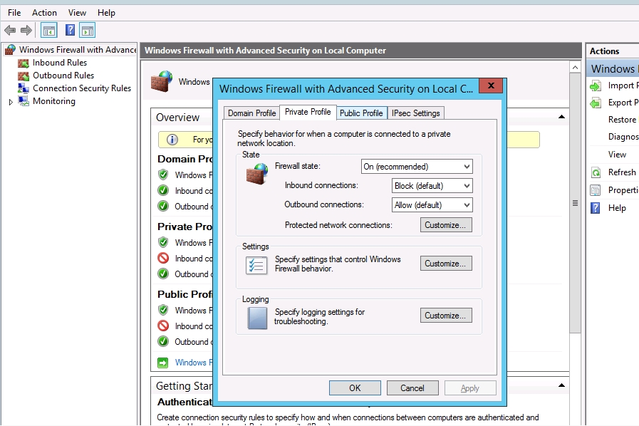
Task: Open the View submenu in Actions pane
Action: coord(617,155)
